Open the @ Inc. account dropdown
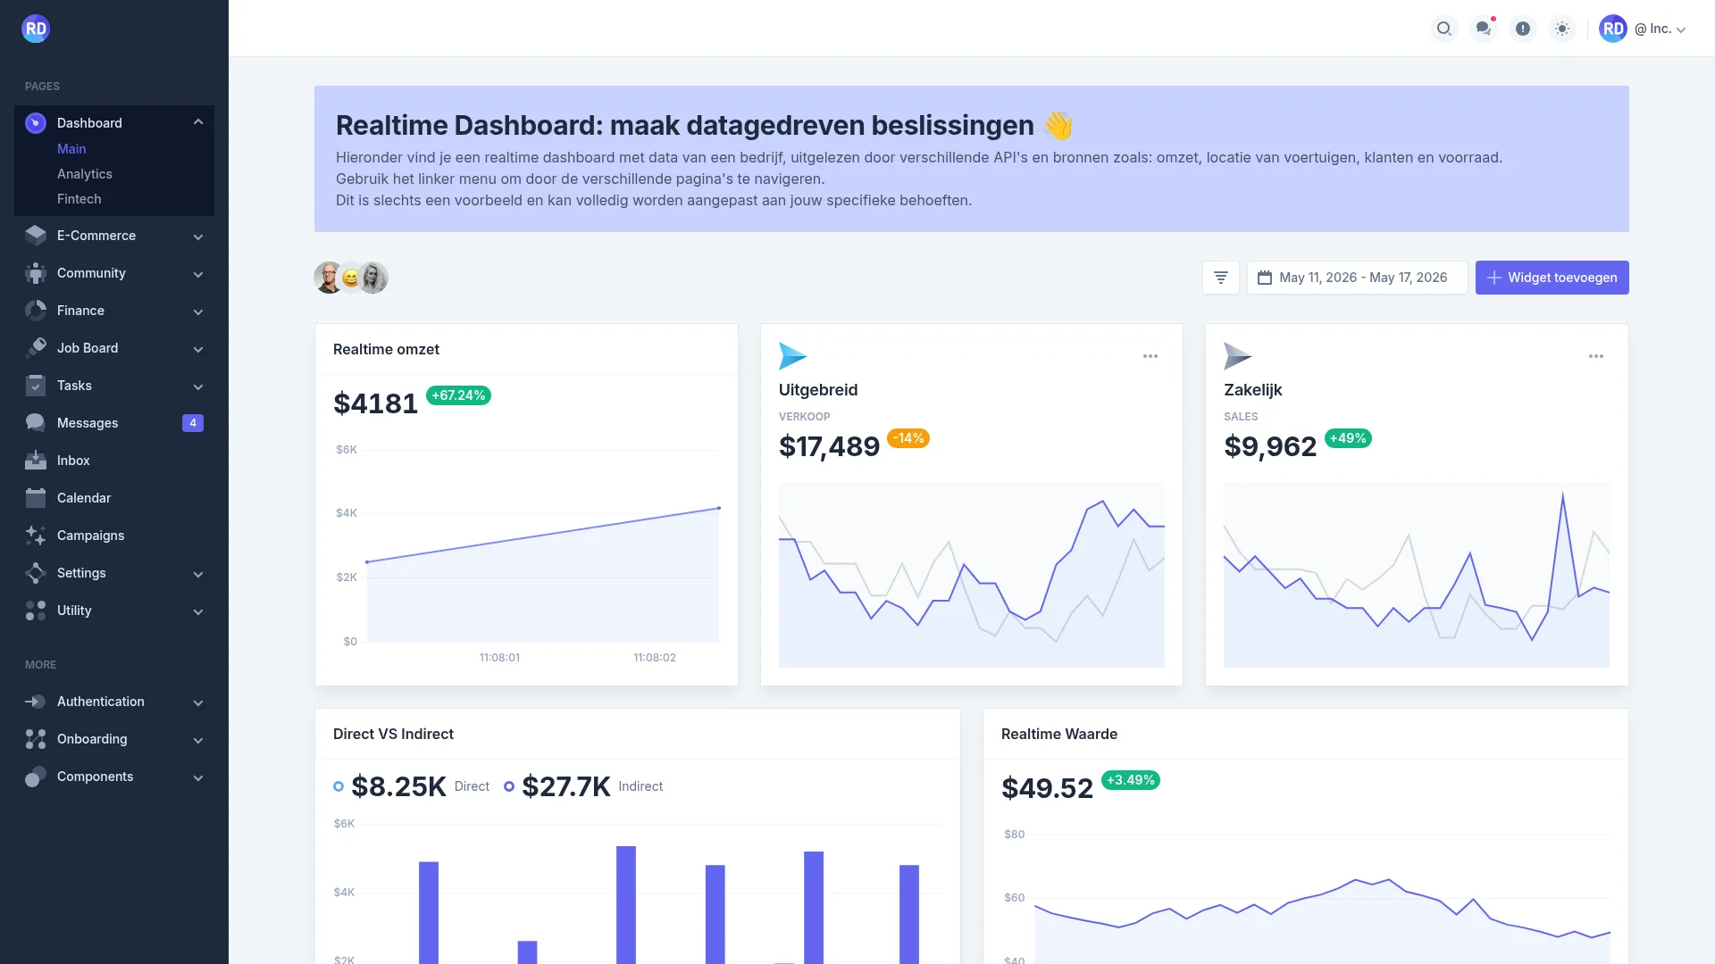This screenshot has width=1715, height=964. [x=1660, y=29]
